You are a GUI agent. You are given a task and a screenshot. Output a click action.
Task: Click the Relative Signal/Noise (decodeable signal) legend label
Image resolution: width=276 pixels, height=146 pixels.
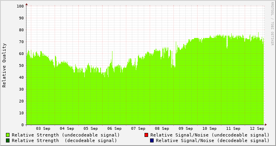[x=213, y=140]
